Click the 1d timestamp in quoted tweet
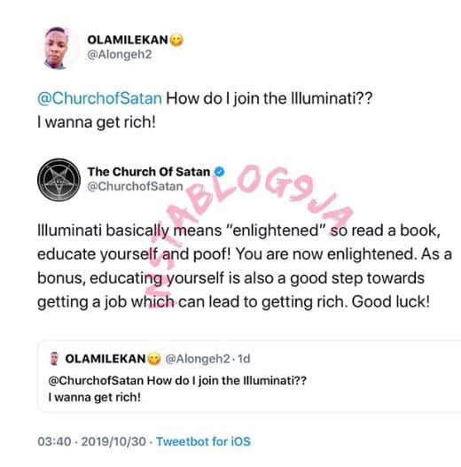 244,359
